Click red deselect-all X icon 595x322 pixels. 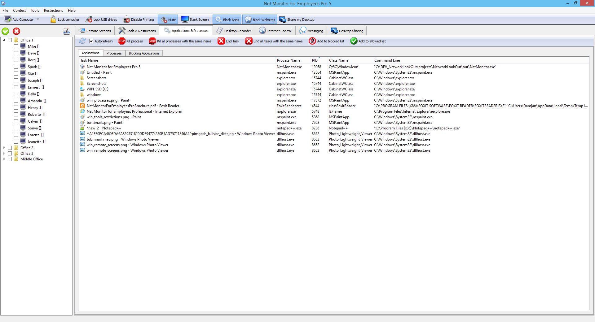(x=16, y=31)
